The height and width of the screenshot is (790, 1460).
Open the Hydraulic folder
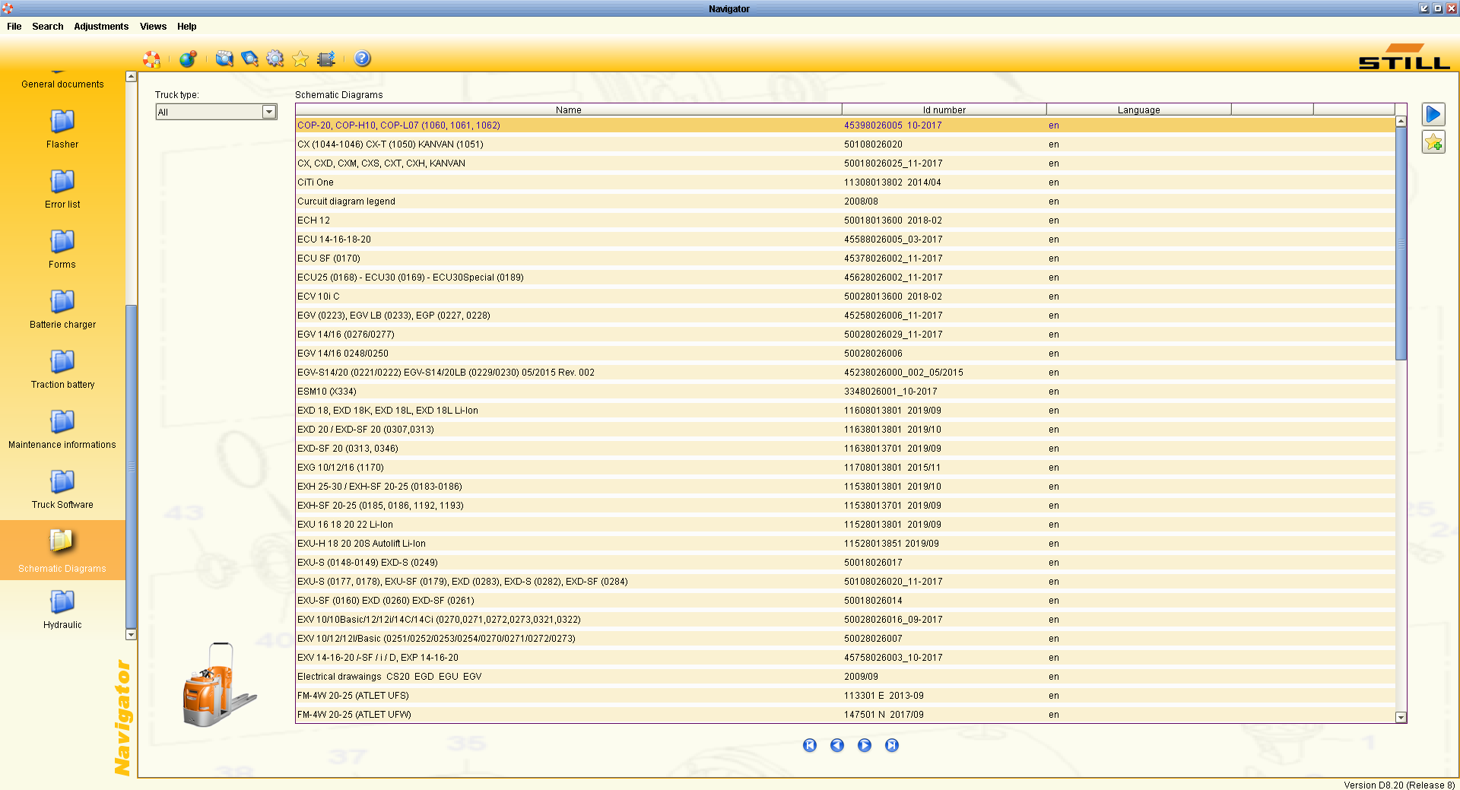tap(62, 609)
